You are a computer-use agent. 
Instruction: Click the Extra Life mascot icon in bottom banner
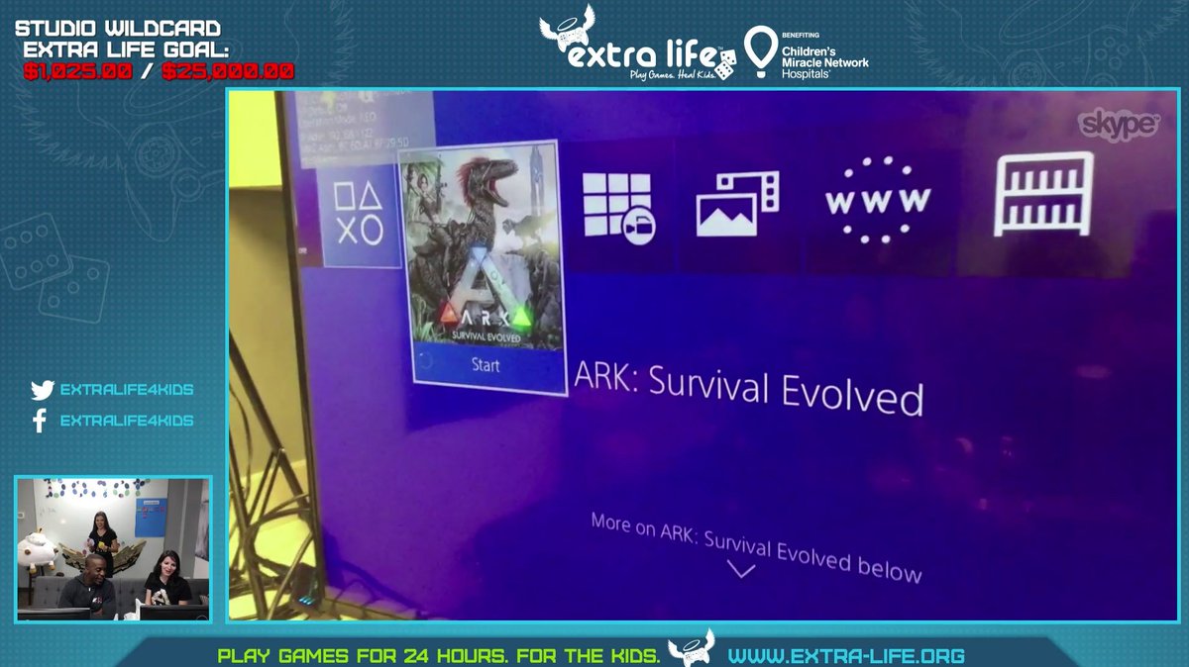click(691, 648)
